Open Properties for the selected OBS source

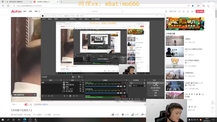(x=74, y=77)
